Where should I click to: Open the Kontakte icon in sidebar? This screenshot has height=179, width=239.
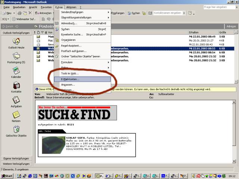[16, 85]
